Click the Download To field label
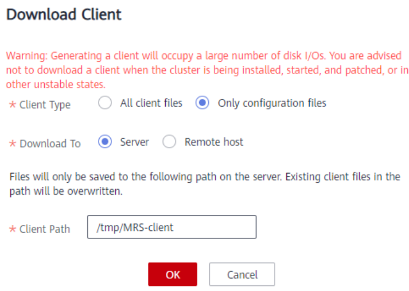Viewport: 409px width, 291px height. [50, 144]
